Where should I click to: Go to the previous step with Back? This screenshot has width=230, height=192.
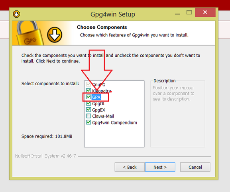[130, 167]
